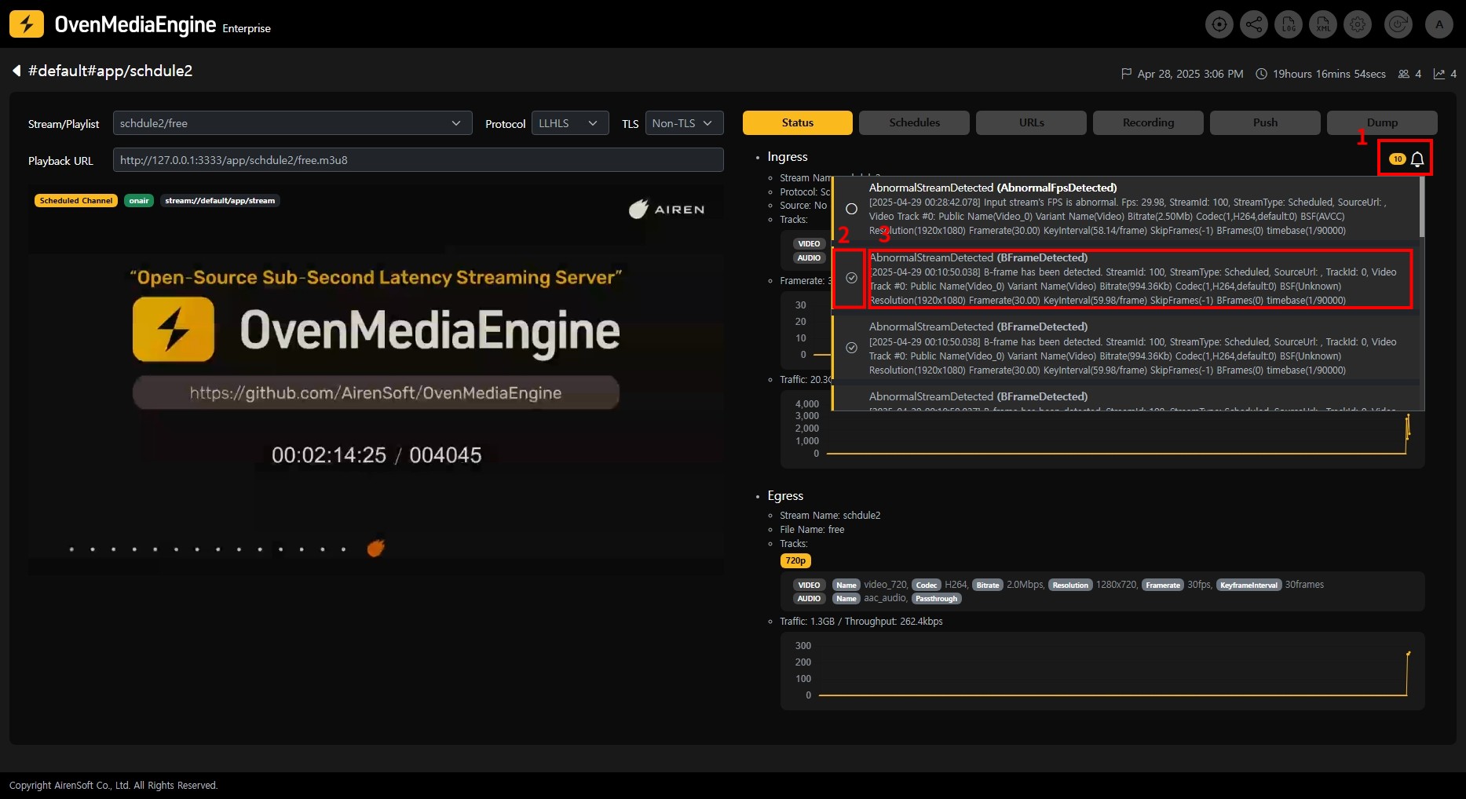1466x799 pixels.
Task: Click the 'stream://default/app/stream' badge
Action: point(220,200)
